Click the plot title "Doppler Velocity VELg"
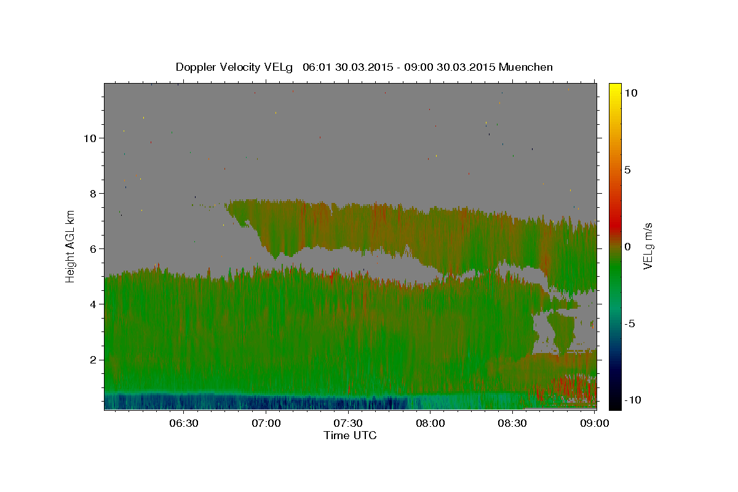Viewport: 738px width, 492px height. 234,67
